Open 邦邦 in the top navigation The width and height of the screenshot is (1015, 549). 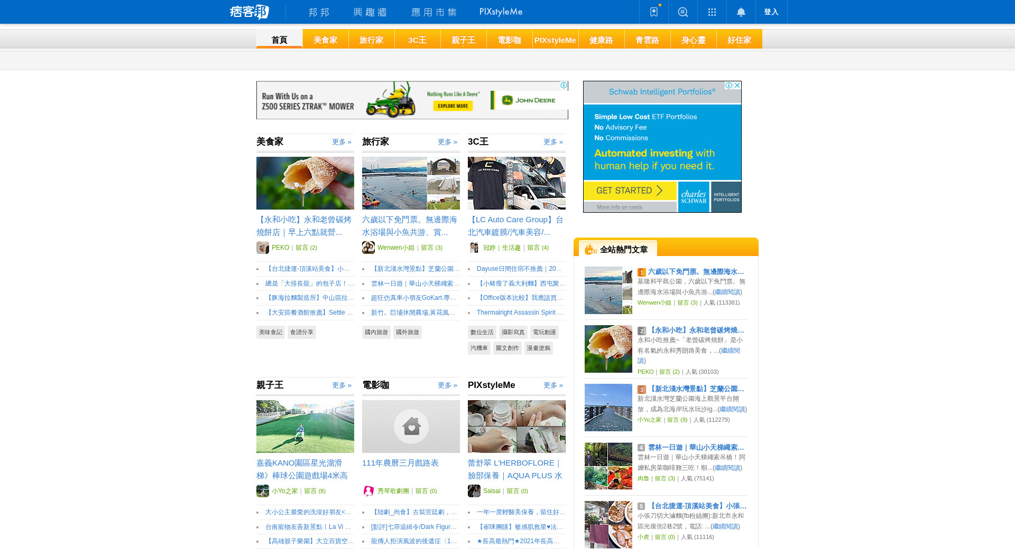[x=319, y=12]
